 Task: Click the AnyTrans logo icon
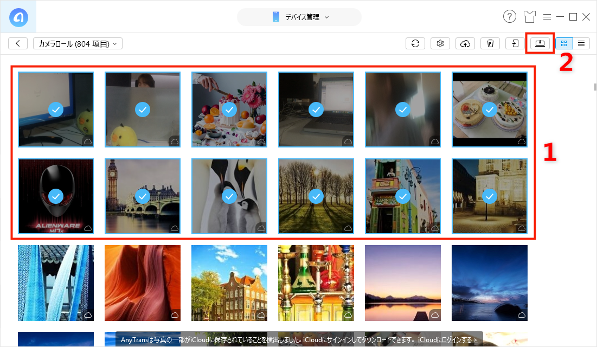(18, 17)
